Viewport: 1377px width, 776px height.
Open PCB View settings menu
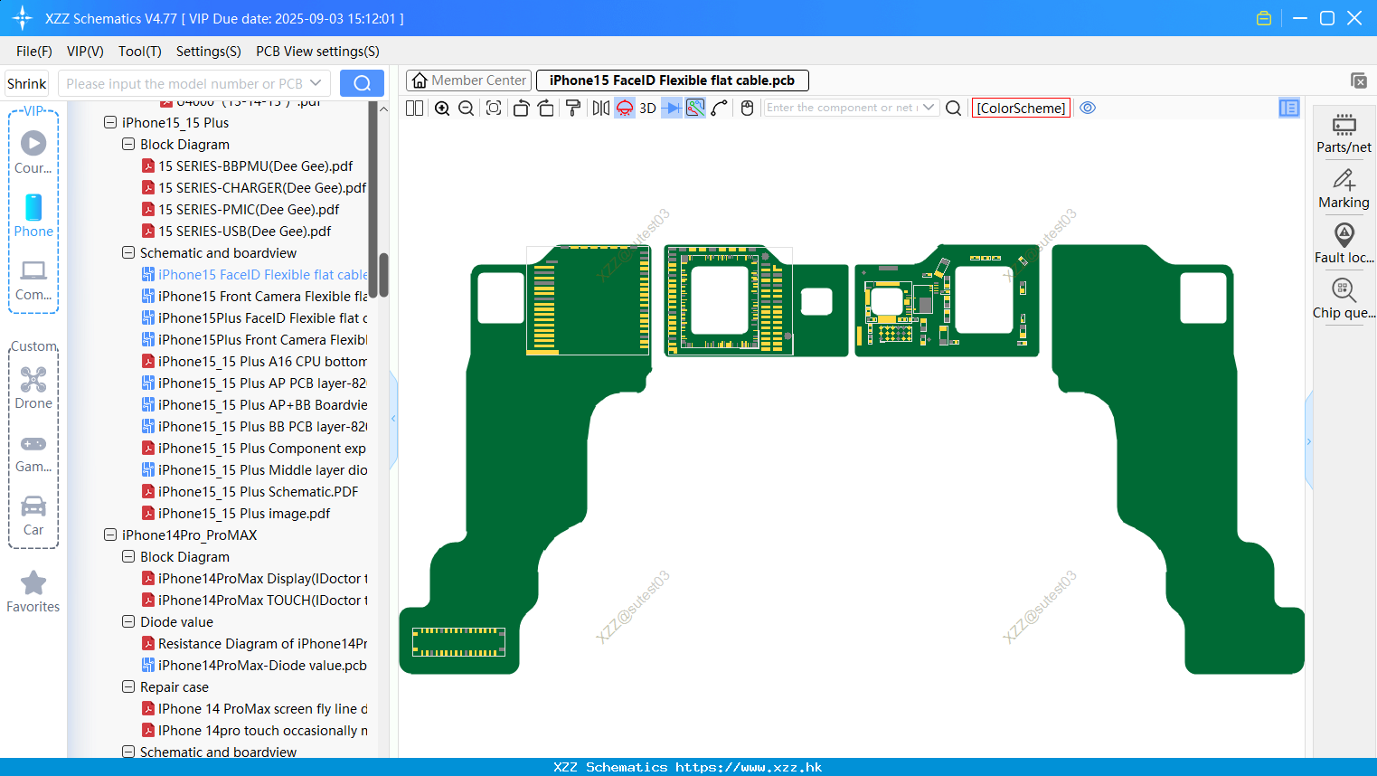pyautogui.click(x=317, y=52)
